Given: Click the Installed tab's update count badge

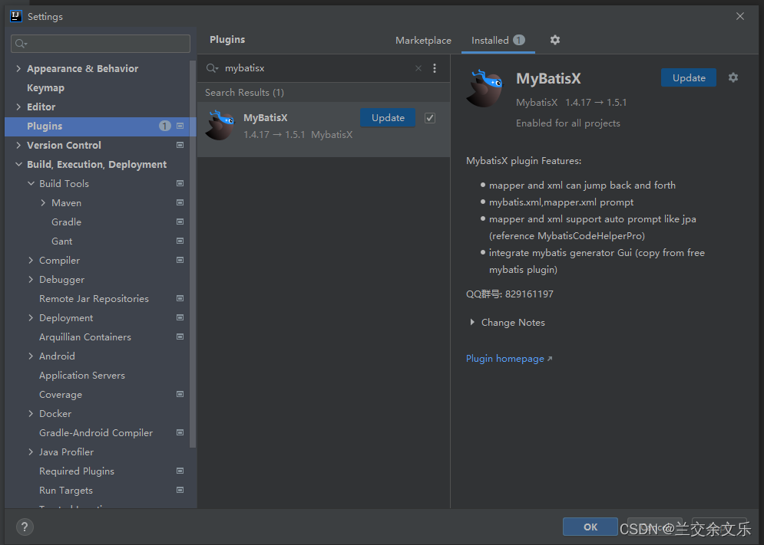Looking at the screenshot, I should 519,40.
